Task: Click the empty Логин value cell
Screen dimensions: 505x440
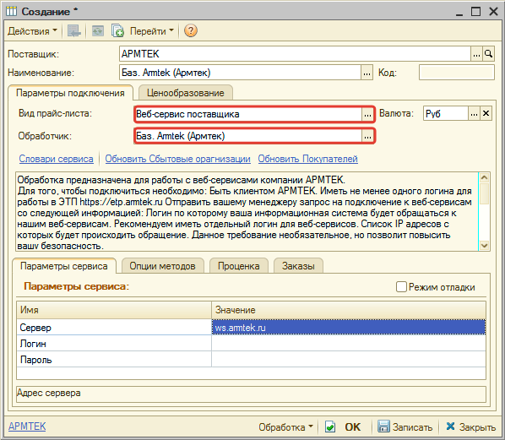Action: (x=349, y=344)
